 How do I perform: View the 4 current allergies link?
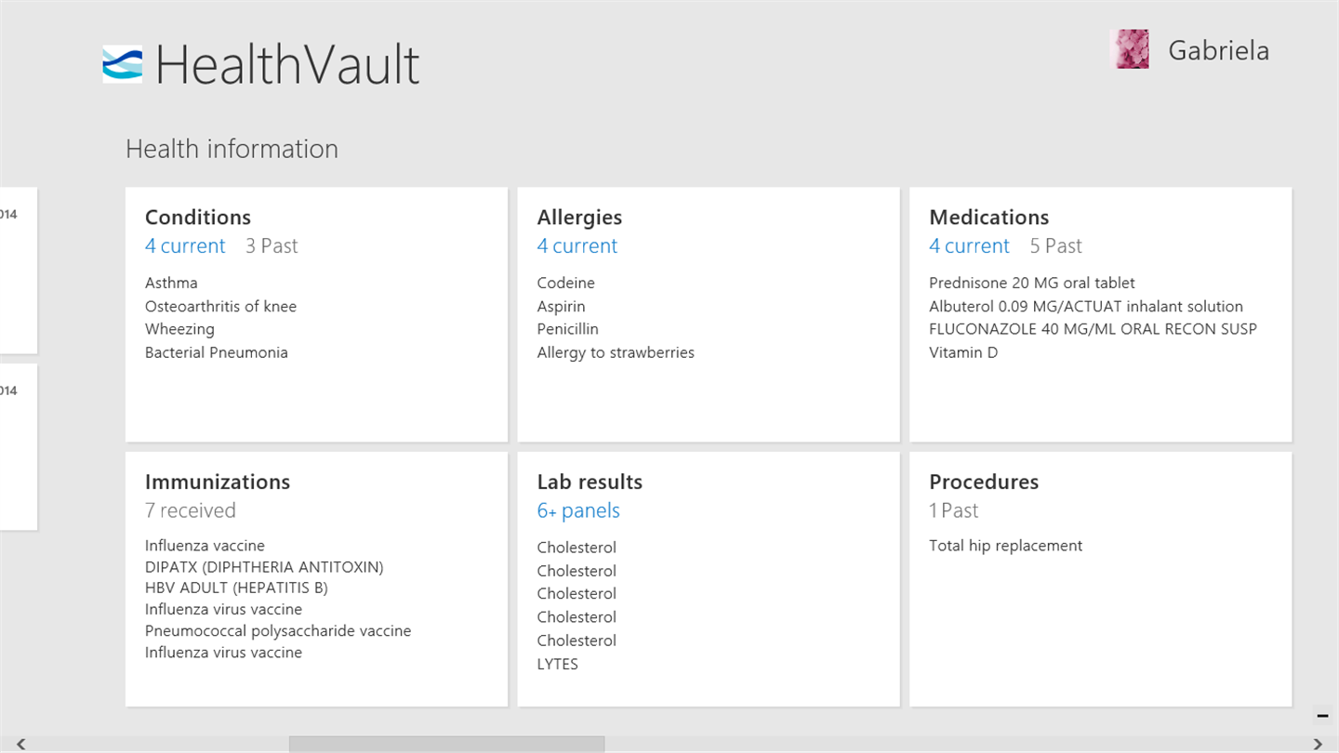point(577,246)
